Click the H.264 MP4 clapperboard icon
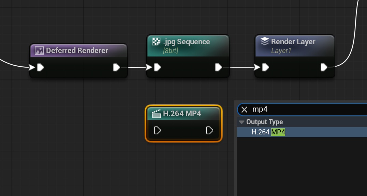 156,114
